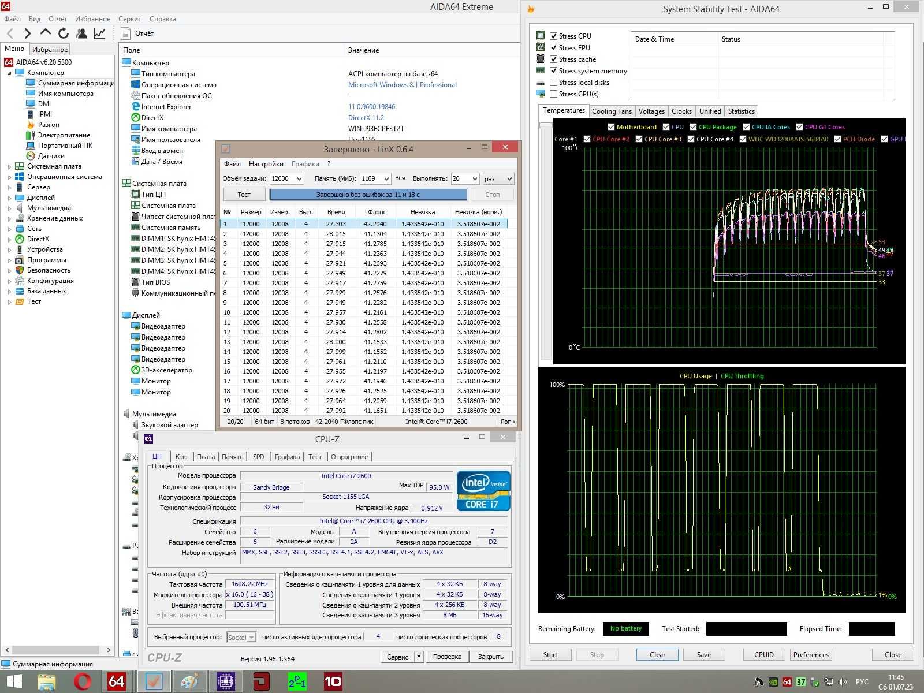
Task: Toggle the Motherboard temperature graph checkbox
Action: point(611,127)
